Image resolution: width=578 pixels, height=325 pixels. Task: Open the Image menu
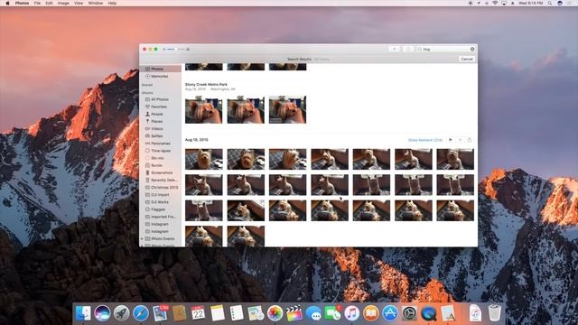click(63, 3)
